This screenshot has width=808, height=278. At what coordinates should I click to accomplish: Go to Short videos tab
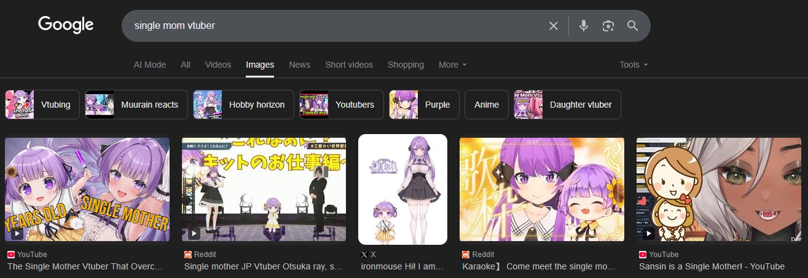click(x=349, y=65)
